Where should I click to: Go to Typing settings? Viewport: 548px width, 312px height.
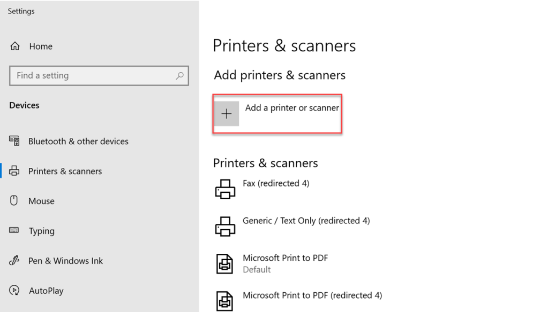click(x=41, y=231)
